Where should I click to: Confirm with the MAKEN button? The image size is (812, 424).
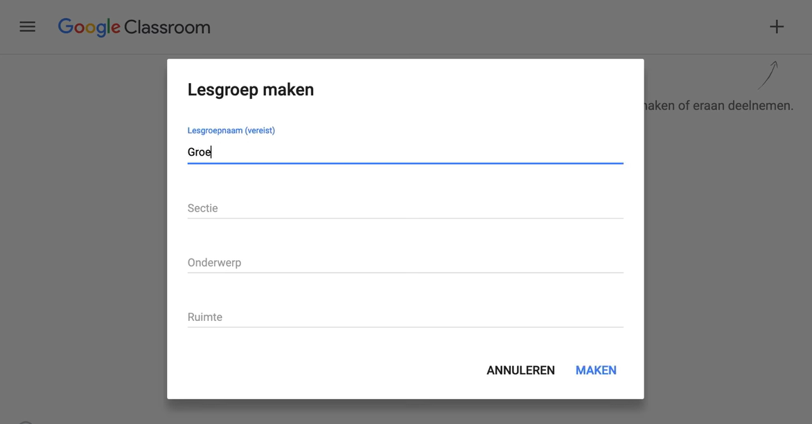(x=596, y=370)
